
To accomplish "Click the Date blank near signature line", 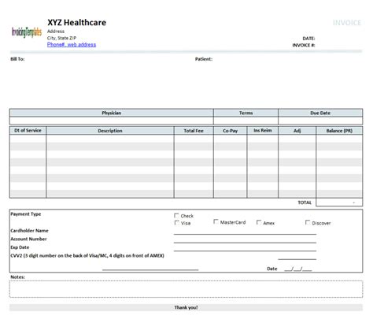I will [x=298, y=269].
